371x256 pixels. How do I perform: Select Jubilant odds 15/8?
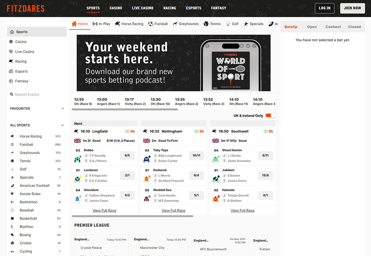(x=266, y=175)
